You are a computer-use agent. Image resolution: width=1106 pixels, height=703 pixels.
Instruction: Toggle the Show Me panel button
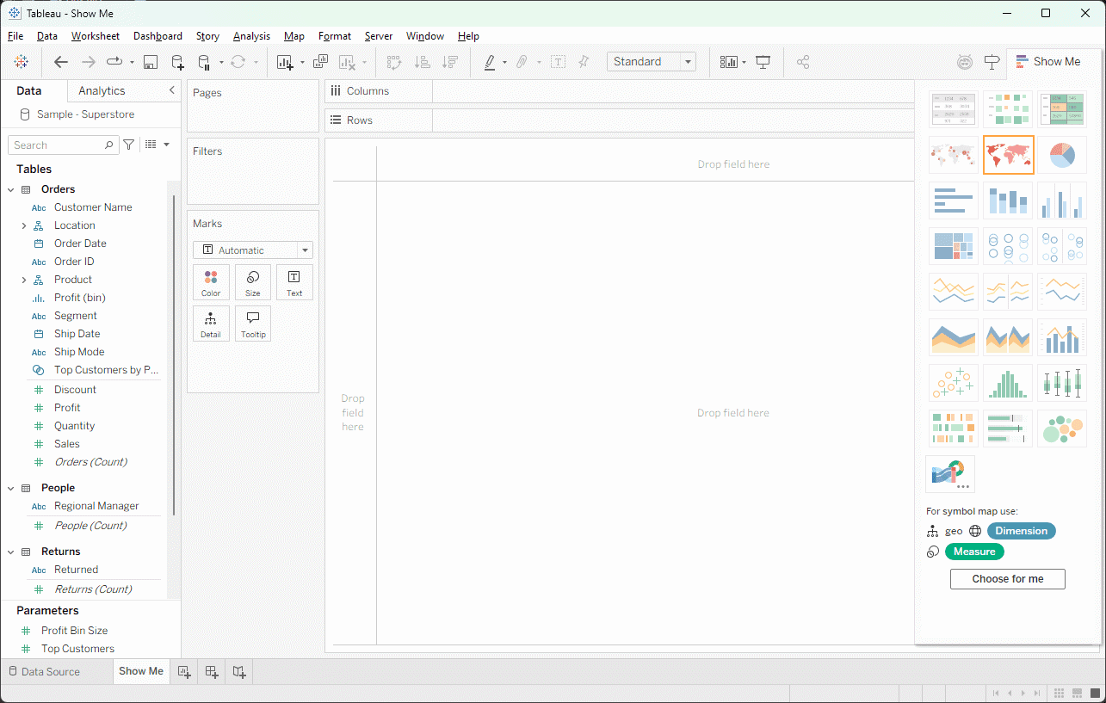tap(1047, 62)
